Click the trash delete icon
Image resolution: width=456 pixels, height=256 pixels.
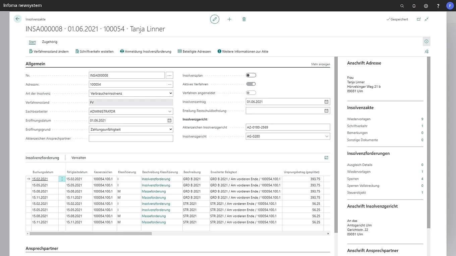click(244, 19)
